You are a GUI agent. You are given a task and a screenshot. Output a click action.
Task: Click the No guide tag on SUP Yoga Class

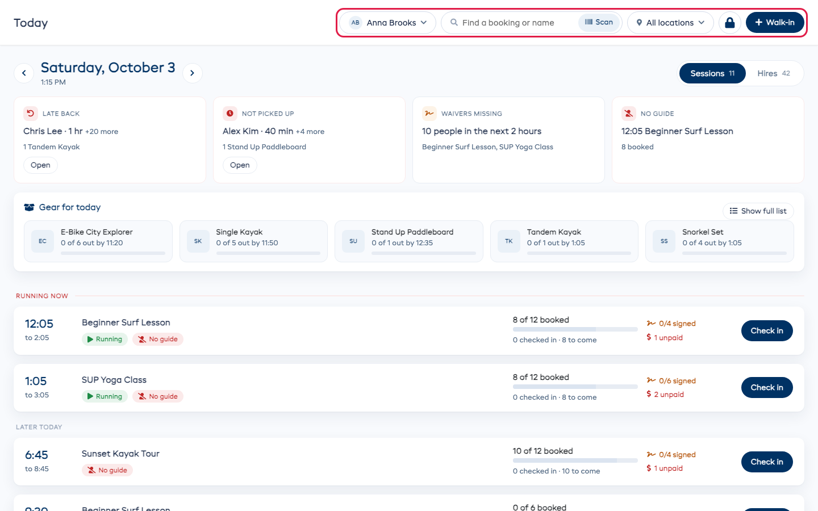point(158,396)
